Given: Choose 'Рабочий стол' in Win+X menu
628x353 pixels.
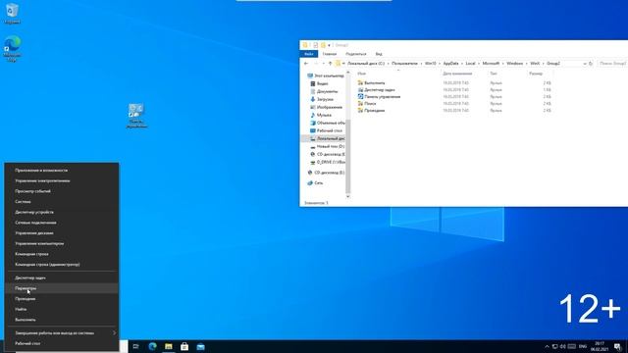Looking at the screenshot, I should [x=62, y=343].
